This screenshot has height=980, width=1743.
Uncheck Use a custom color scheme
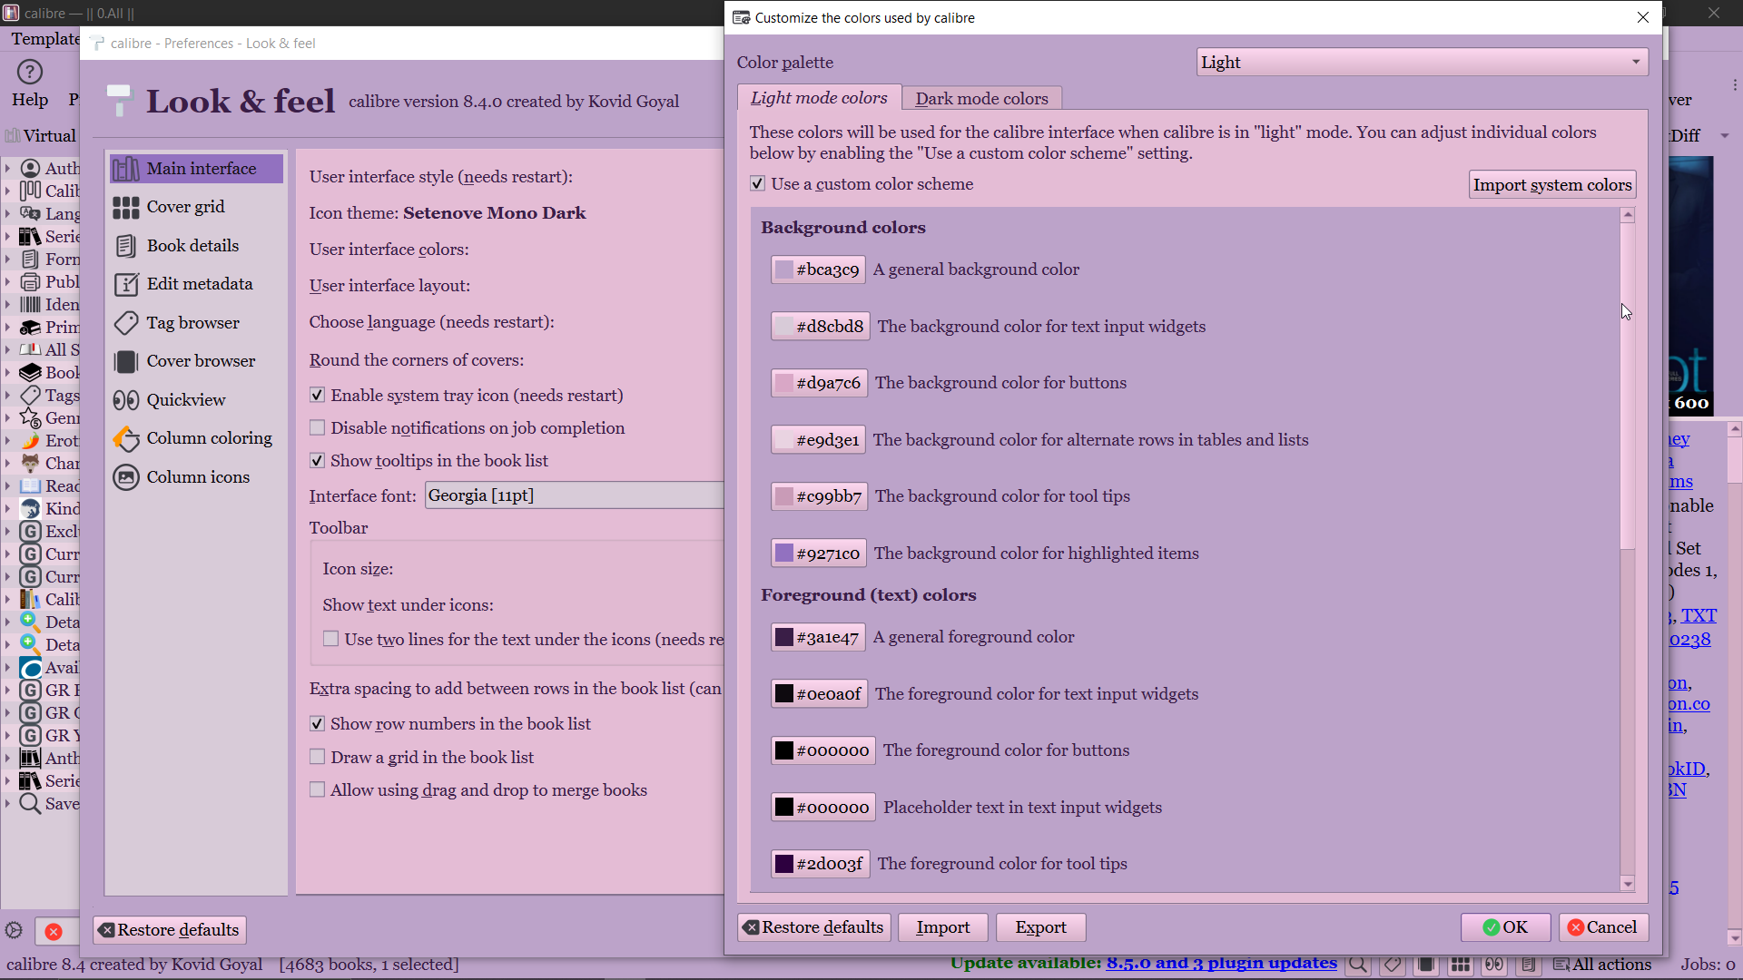(758, 184)
